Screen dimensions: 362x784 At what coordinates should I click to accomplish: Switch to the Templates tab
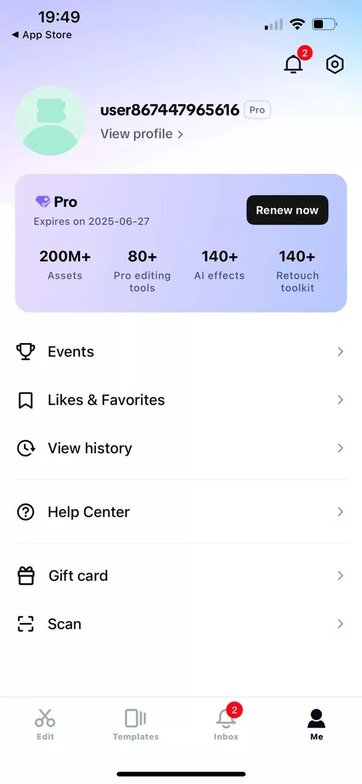point(136,725)
